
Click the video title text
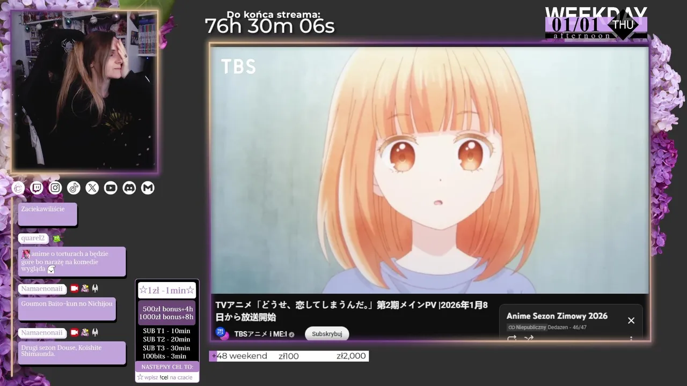click(352, 311)
